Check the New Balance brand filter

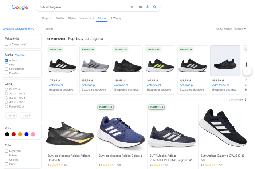pos(7,69)
